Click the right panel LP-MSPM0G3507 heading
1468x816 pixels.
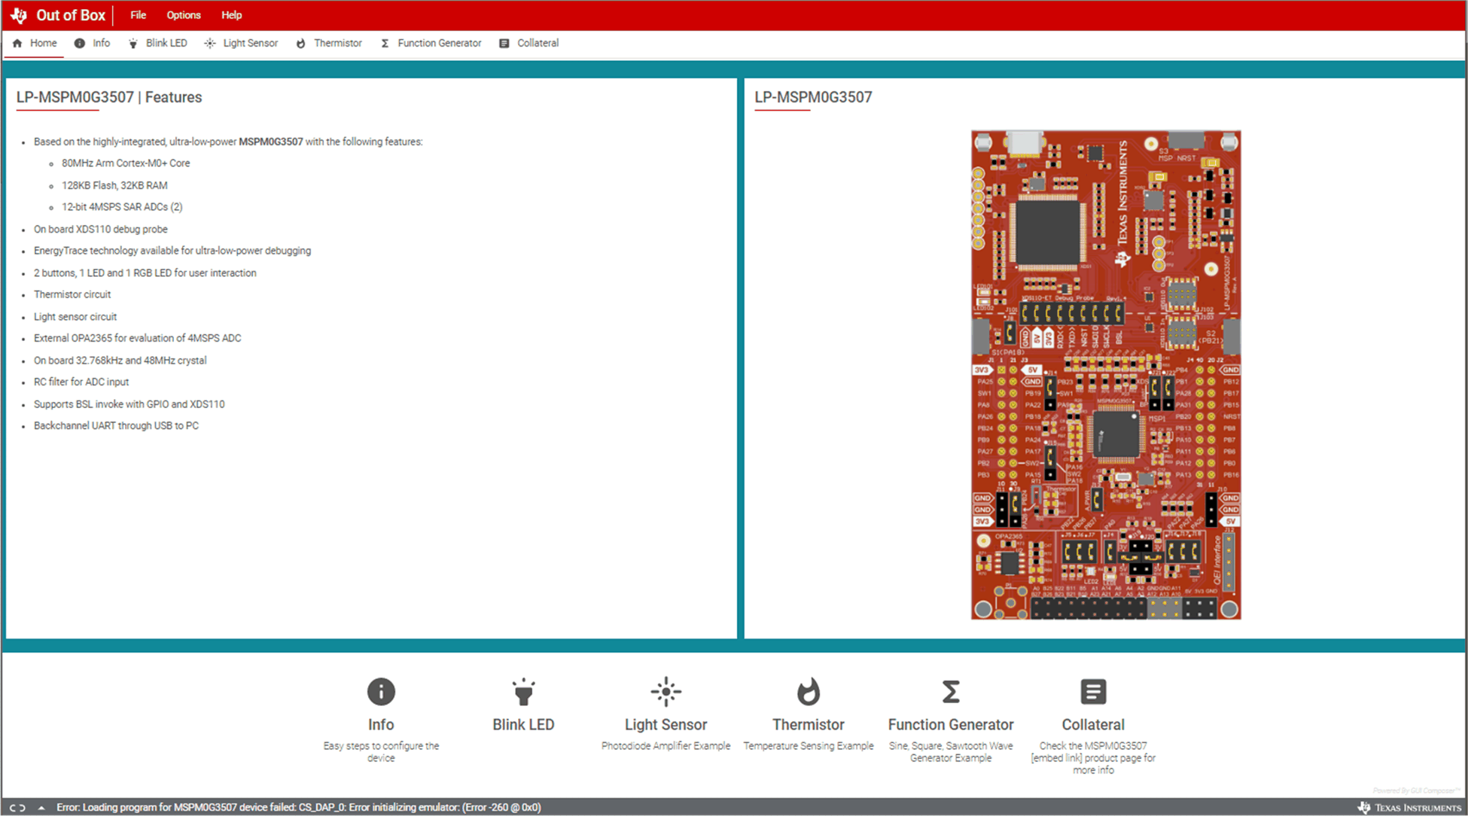pyautogui.click(x=813, y=97)
